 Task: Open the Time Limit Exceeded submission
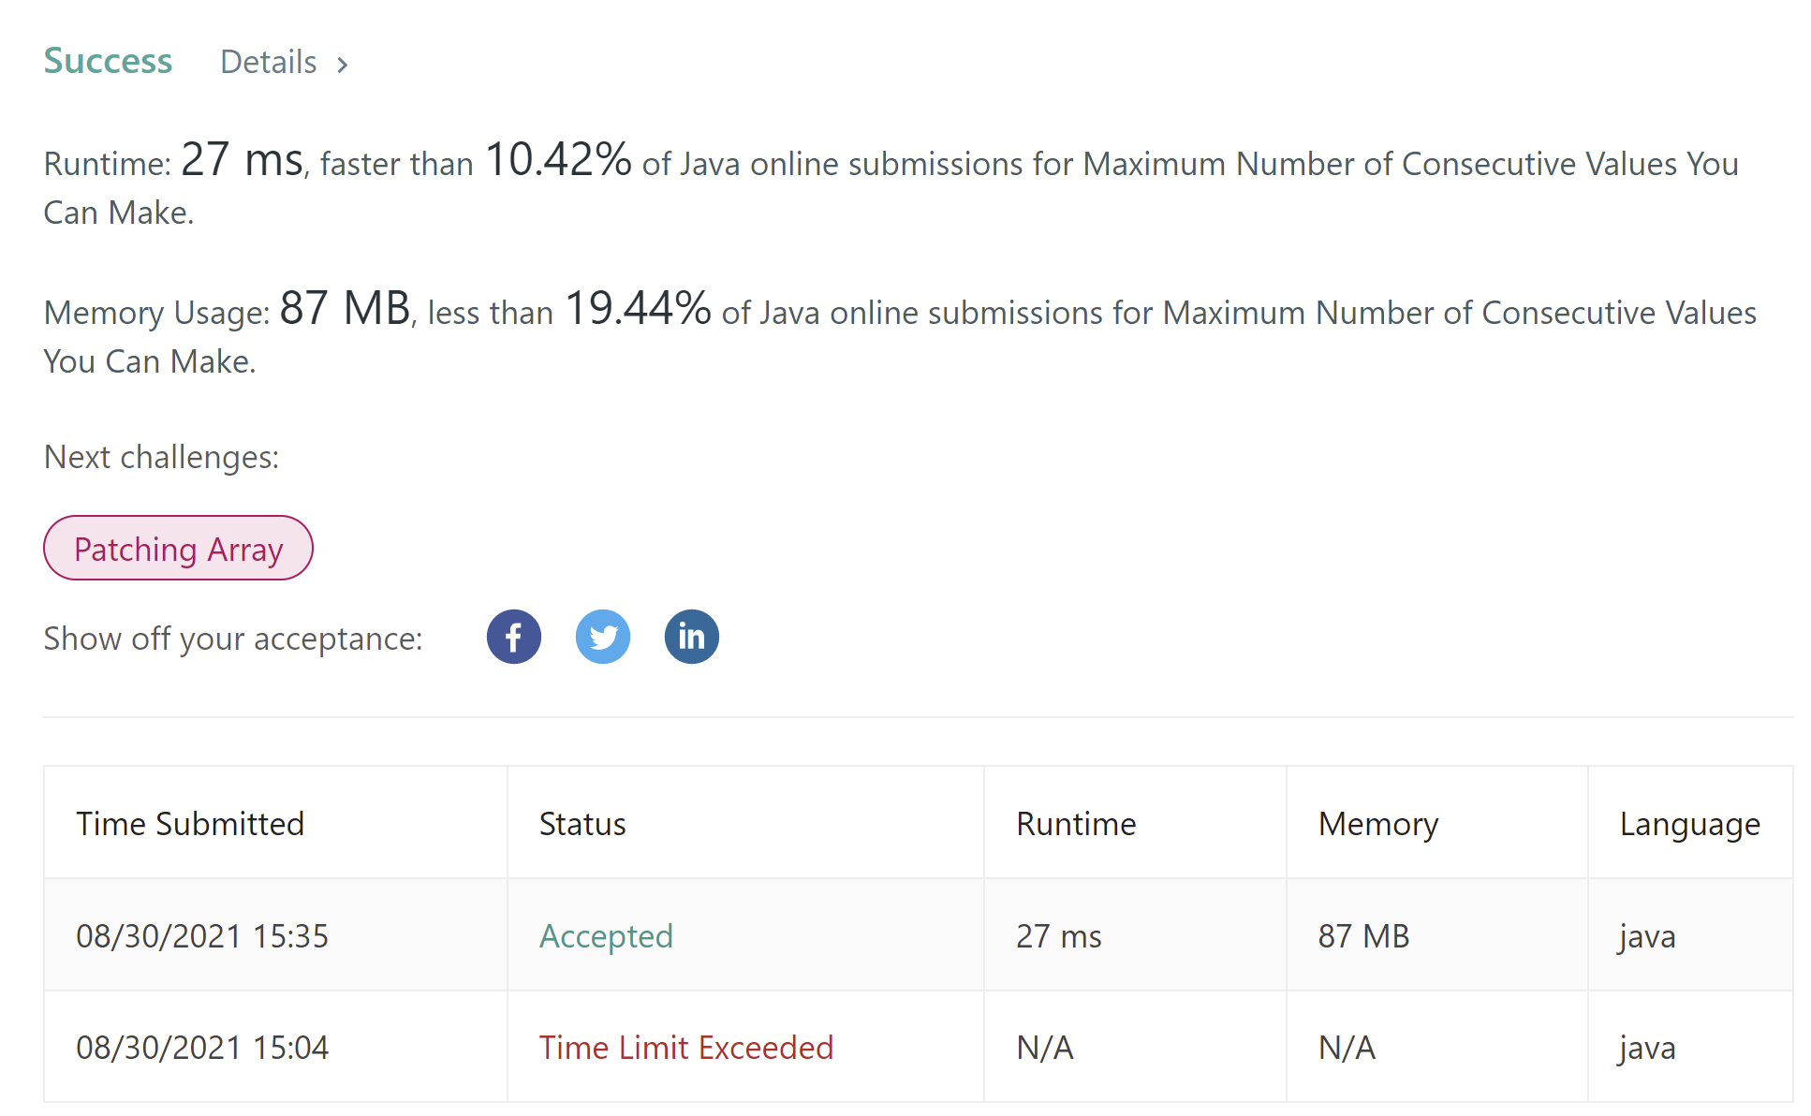pyautogui.click(x=686, y=1047)
